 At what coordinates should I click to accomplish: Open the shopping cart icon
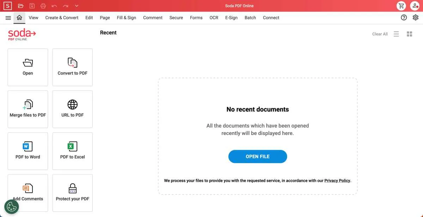401,6
